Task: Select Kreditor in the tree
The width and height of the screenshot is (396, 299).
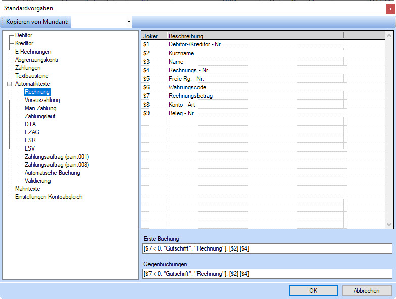Action: [x=24, y=43]
